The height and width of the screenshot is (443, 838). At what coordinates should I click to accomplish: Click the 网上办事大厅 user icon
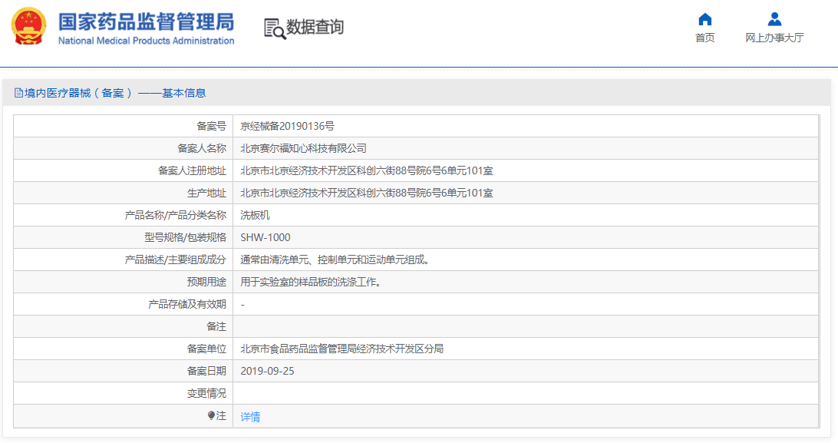774,20
